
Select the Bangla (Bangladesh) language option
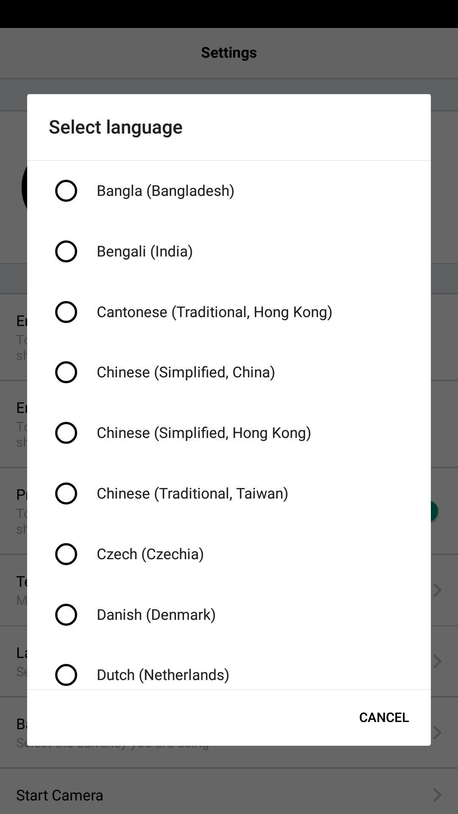click(x=165, y=191)
